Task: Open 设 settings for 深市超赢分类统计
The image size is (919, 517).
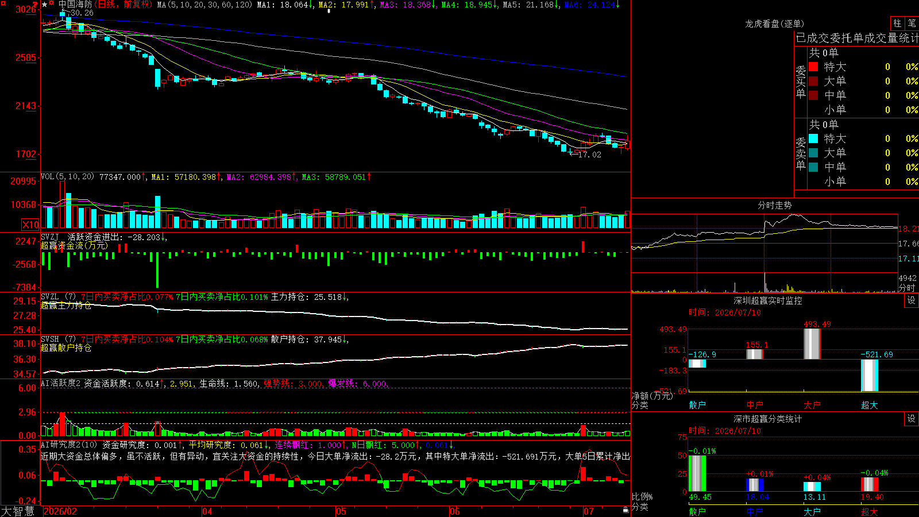Action: [912, 419]
